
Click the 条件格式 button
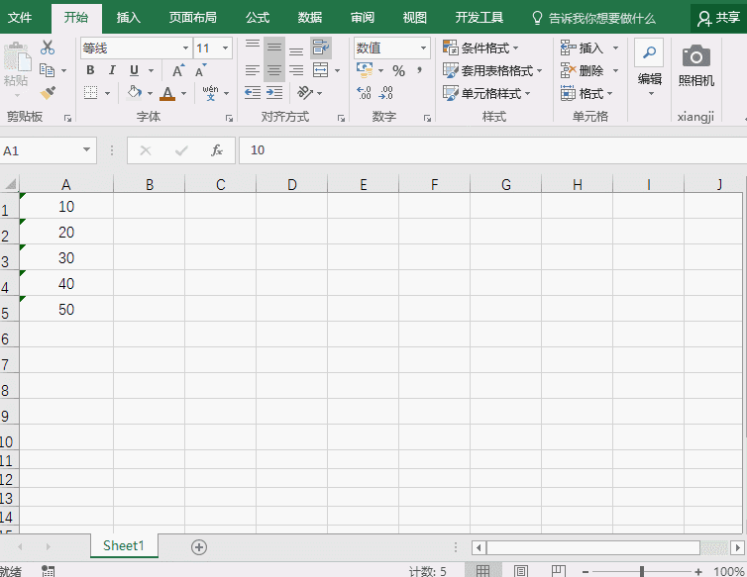point(481,48)
